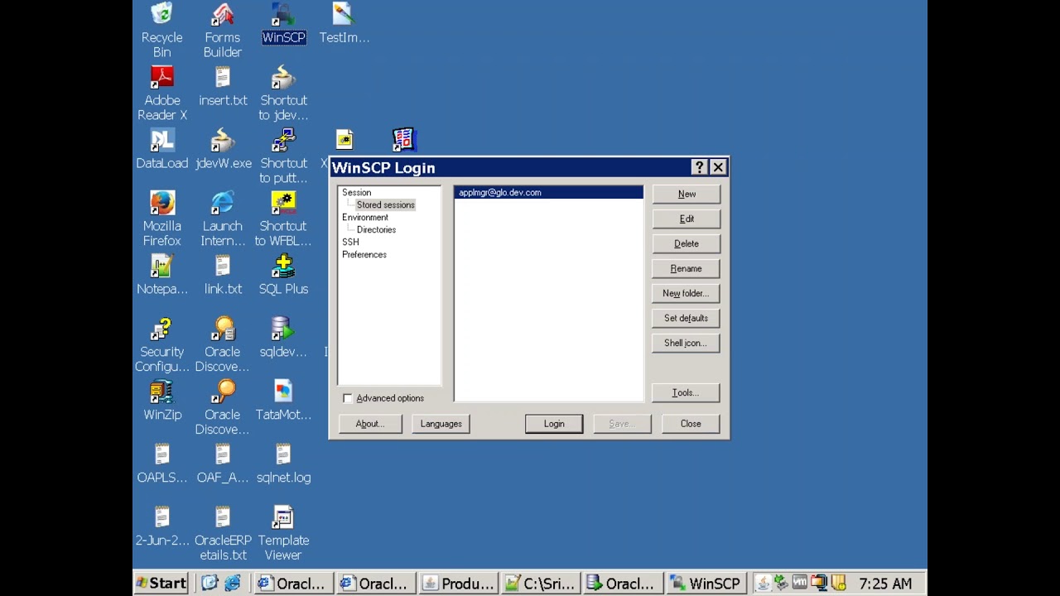Select the Forms Builder desktop shortcut
1060x596 pixels.
(223, 30)
